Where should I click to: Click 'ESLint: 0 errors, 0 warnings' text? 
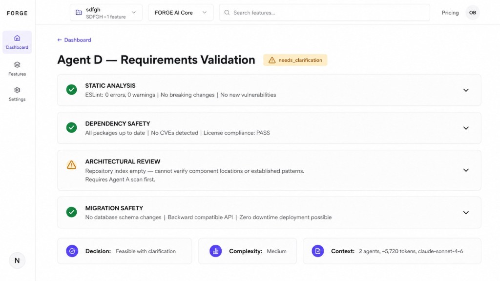coord(120,95)
